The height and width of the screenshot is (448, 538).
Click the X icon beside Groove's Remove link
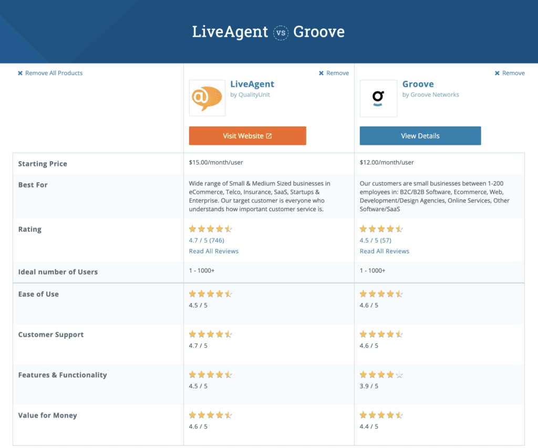point(496,73)
